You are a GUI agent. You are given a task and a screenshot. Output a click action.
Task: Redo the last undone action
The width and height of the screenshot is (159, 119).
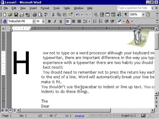coord(86,15)
